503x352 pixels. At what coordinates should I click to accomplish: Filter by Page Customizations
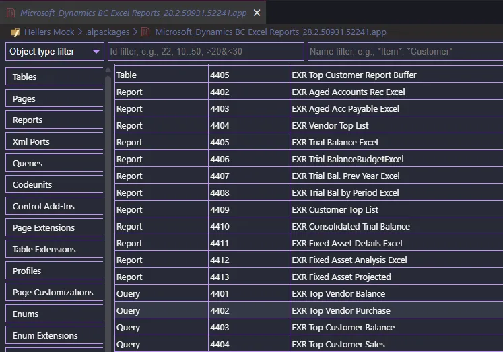tap(55, 292)
